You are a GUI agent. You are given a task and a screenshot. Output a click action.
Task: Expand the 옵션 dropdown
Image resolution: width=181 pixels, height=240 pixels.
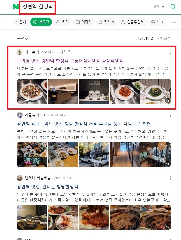pyautogui.click(x=22, y=39)
